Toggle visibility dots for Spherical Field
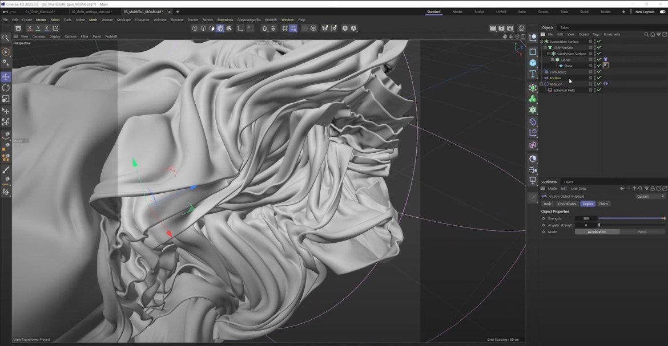 pos(595,90)
